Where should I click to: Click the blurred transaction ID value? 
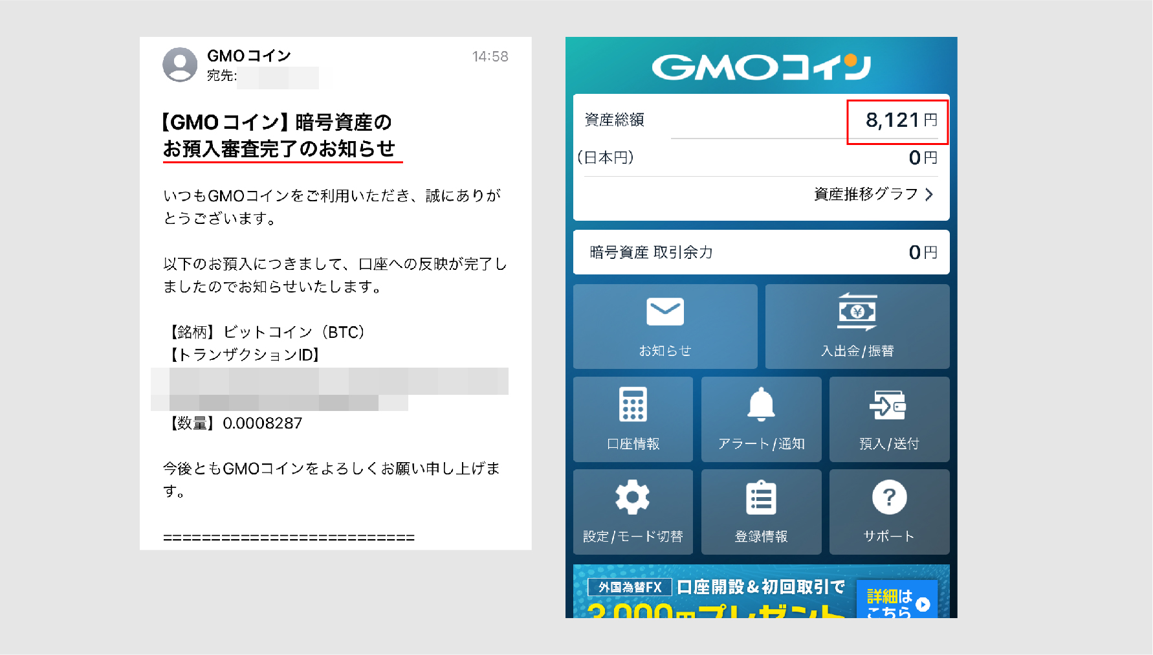(x=330, y=389)
